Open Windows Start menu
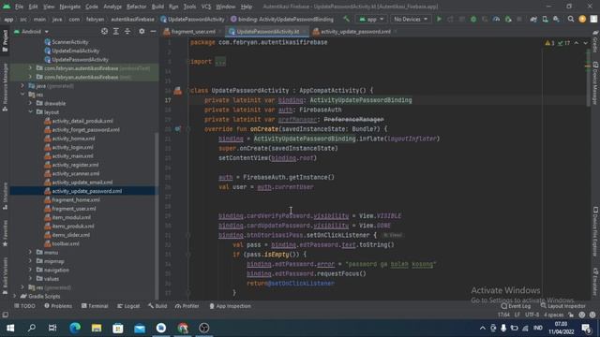The image size is (600, 337). pos(10,328)
